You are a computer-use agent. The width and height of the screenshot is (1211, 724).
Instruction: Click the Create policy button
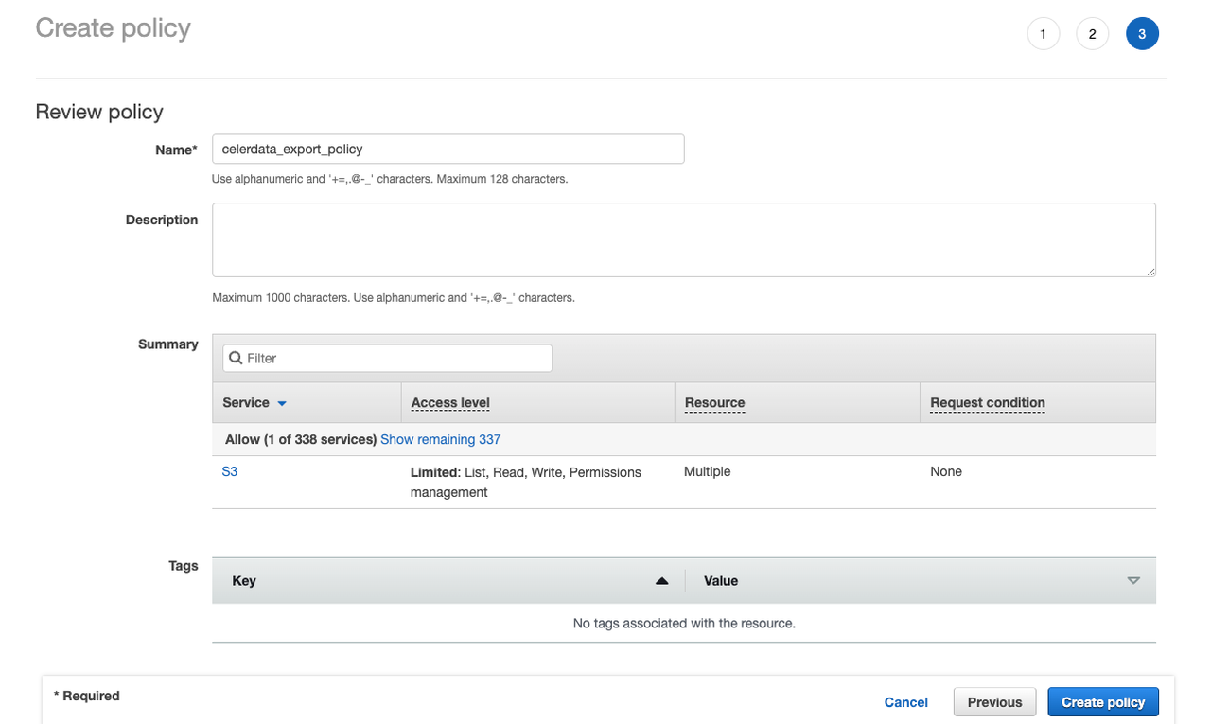[x=1103, y=701]
